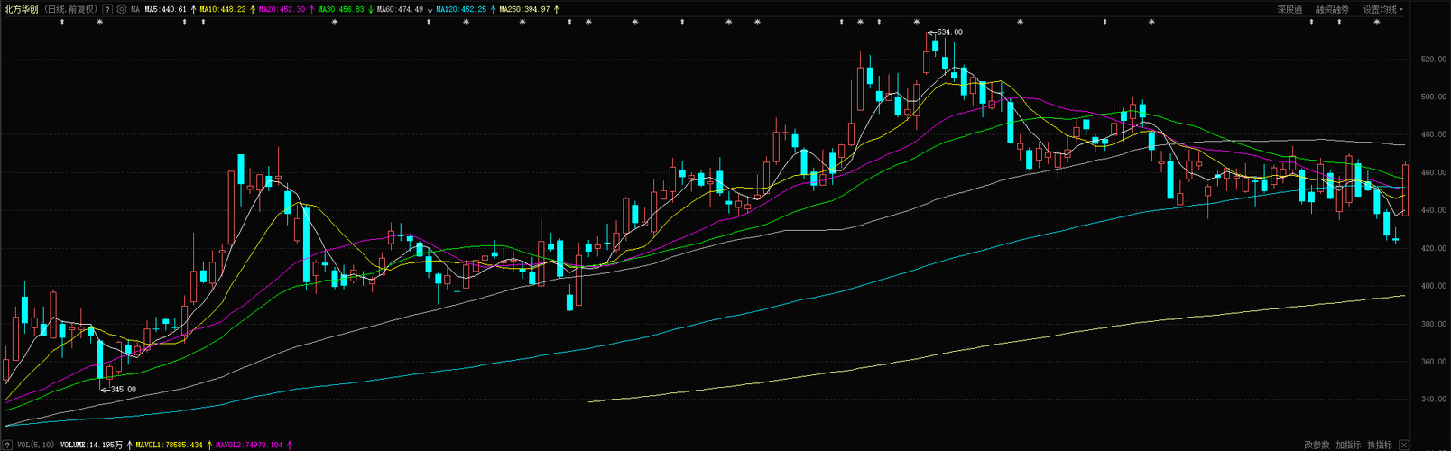Close the volume indicator pane with the X icon
The height and width of the screenshot is (451, 1451).
pos(1402,445)
